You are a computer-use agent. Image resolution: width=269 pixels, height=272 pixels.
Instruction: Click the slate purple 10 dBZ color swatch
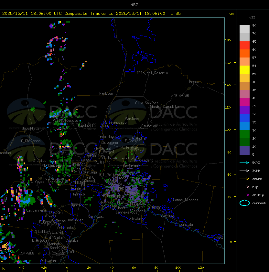[x=244, y=151]
